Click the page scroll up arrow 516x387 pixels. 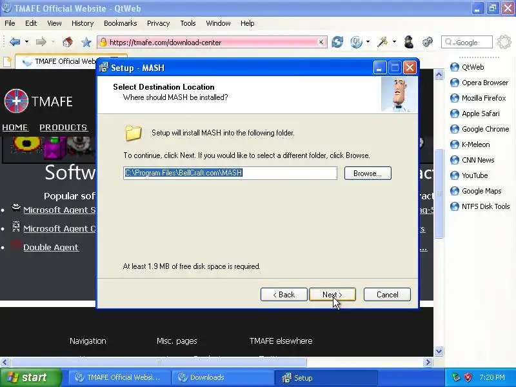(439, 75)
